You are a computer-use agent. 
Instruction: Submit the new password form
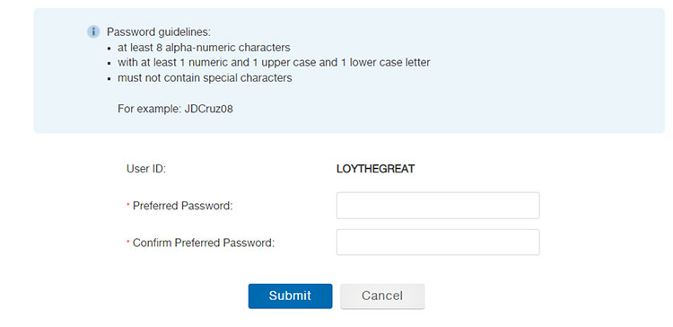[x=290, y=296]
